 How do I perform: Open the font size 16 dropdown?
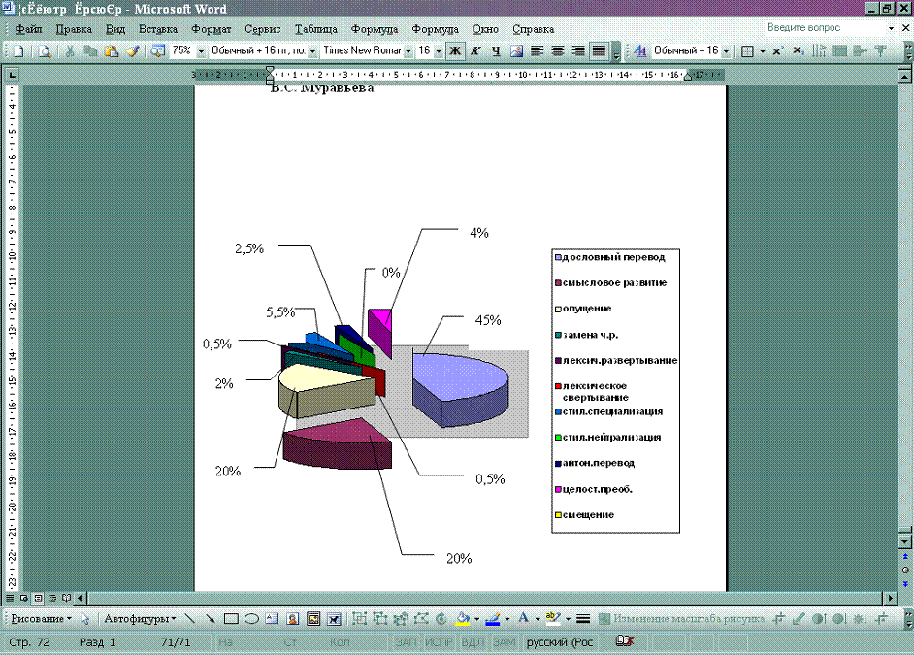(439, 50)
